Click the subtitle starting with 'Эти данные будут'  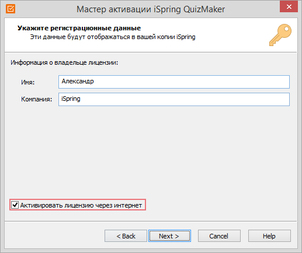point(113,37)
